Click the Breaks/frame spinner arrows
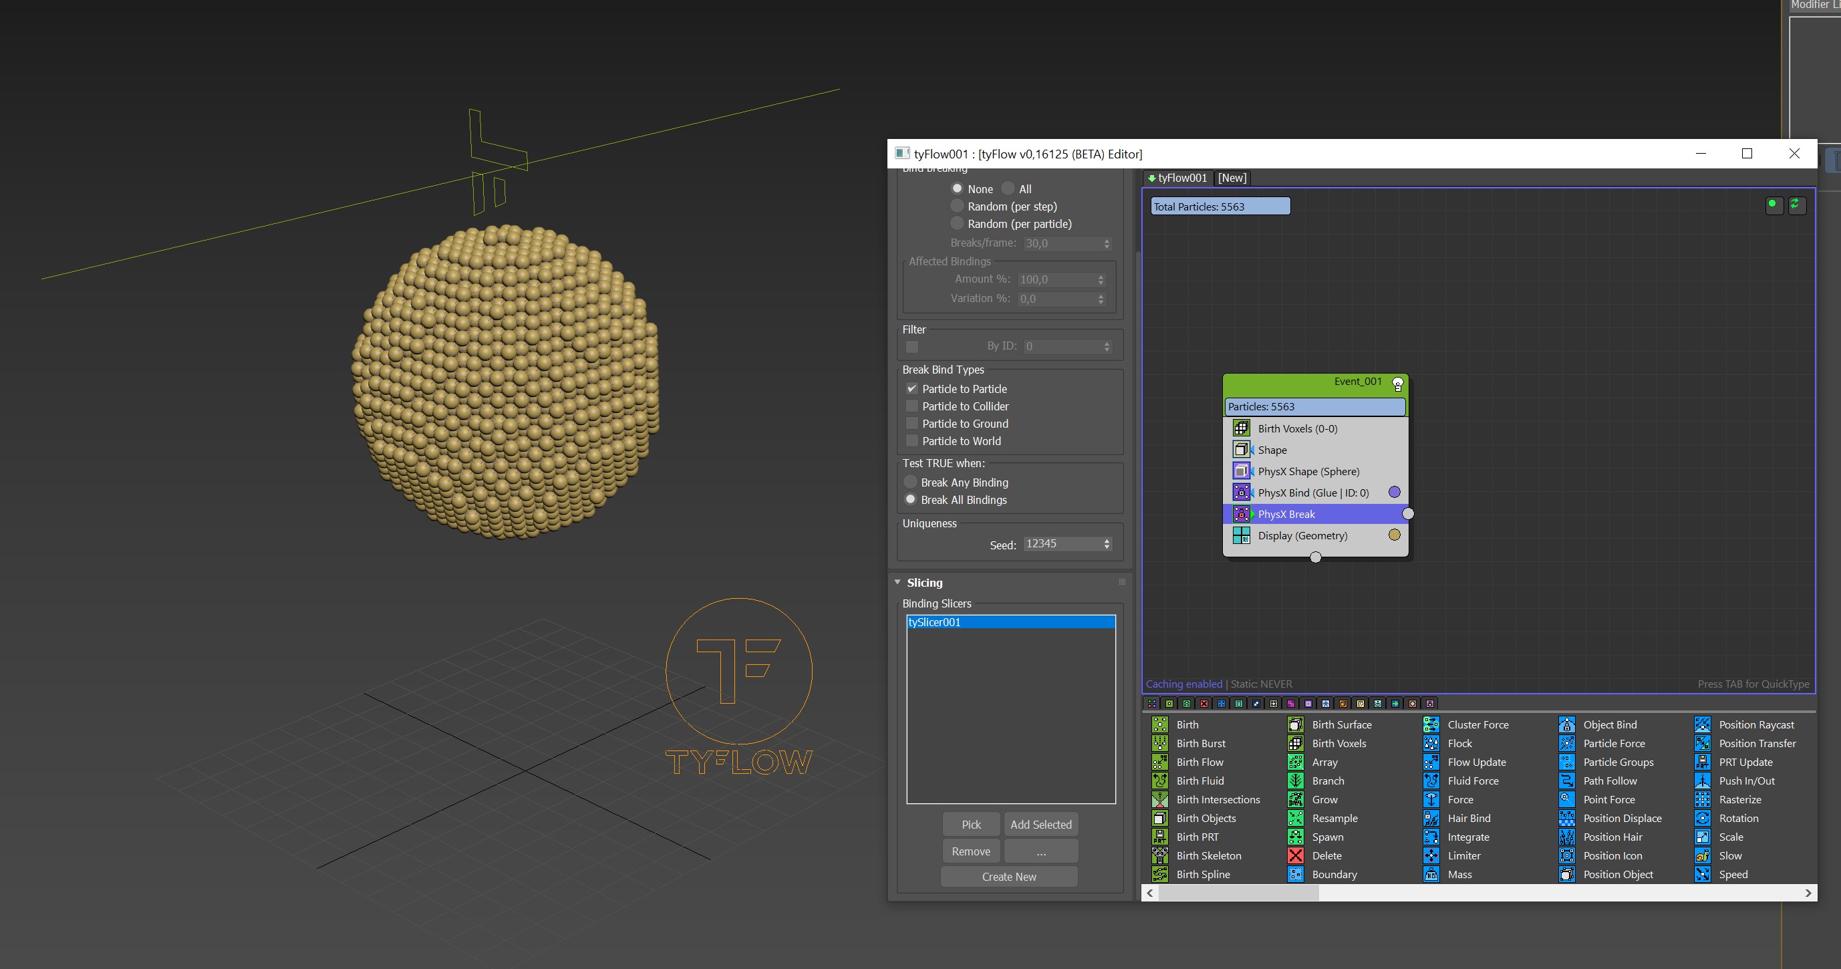 click(1107, 244)
